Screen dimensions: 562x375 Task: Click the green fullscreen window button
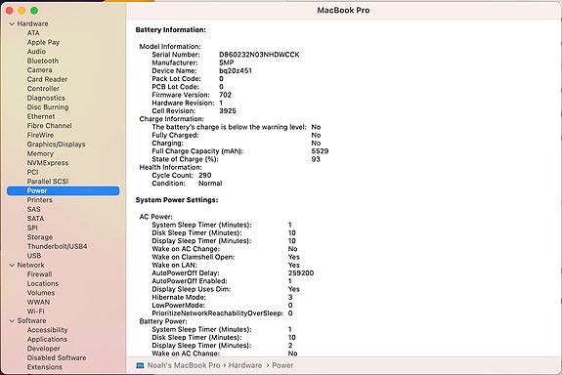coord(34,11)
